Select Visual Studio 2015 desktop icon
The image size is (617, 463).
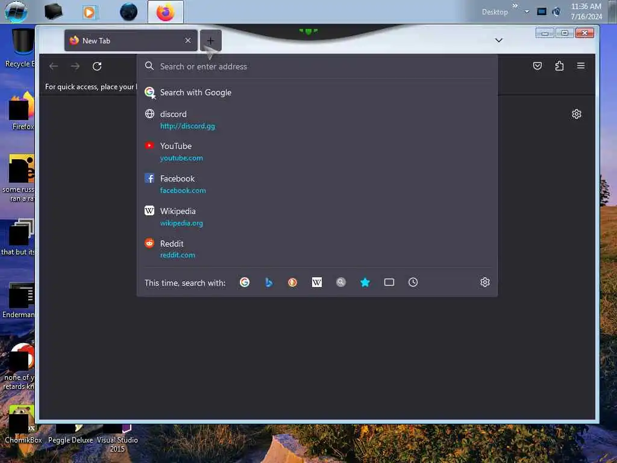coord(117,439)
